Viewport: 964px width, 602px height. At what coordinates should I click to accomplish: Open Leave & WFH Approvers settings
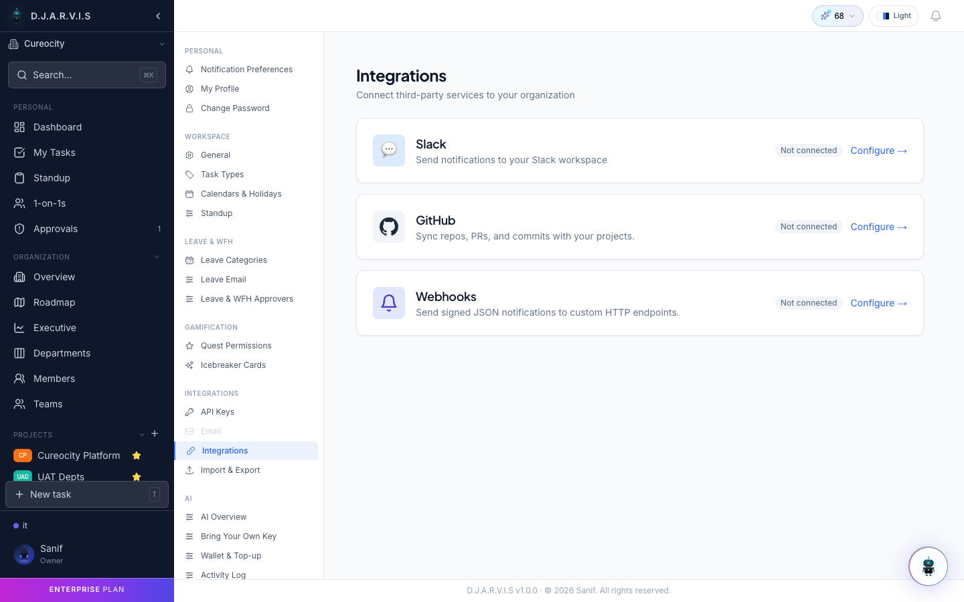(x=246, y=299)
